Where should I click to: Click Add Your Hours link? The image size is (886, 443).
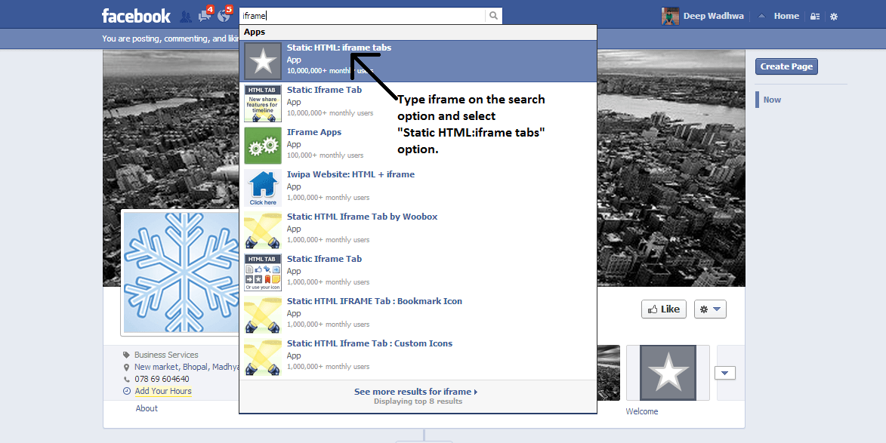tap(162, 391)
